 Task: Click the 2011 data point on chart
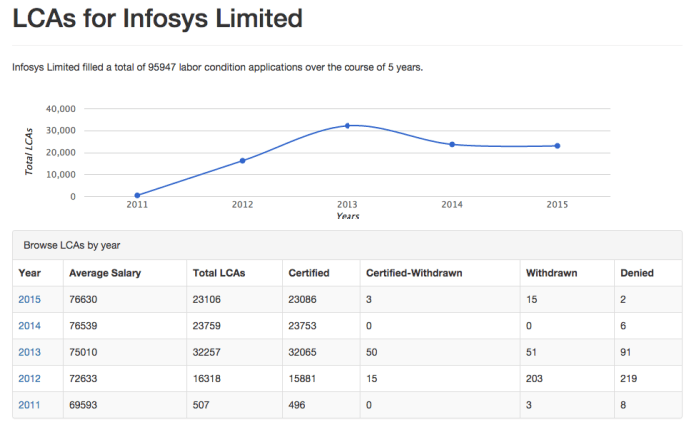(x=137, y=195)
